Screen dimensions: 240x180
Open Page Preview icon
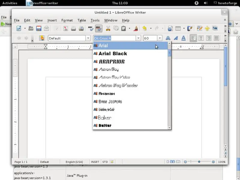[81, 29]
